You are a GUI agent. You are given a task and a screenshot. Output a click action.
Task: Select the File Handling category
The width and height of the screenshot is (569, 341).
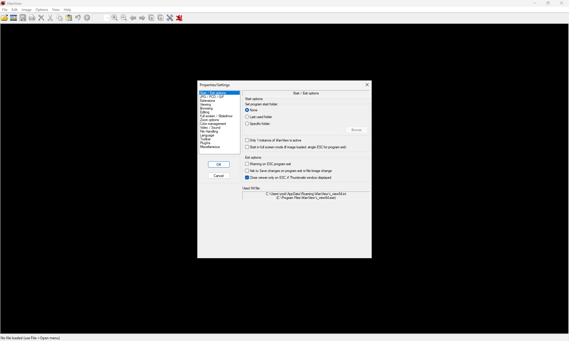(219, 131)
